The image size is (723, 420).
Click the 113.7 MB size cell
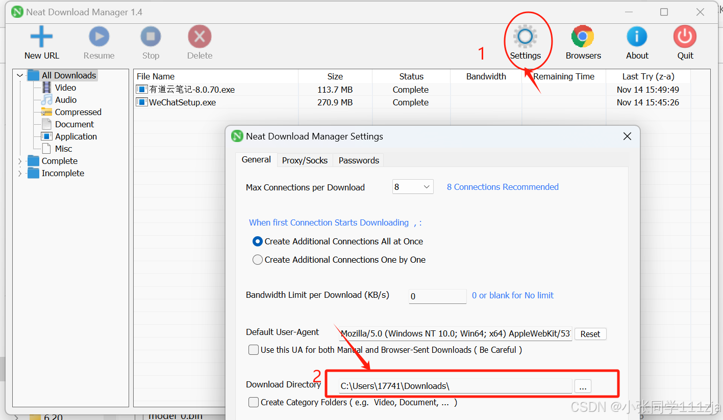click(335, 90)
